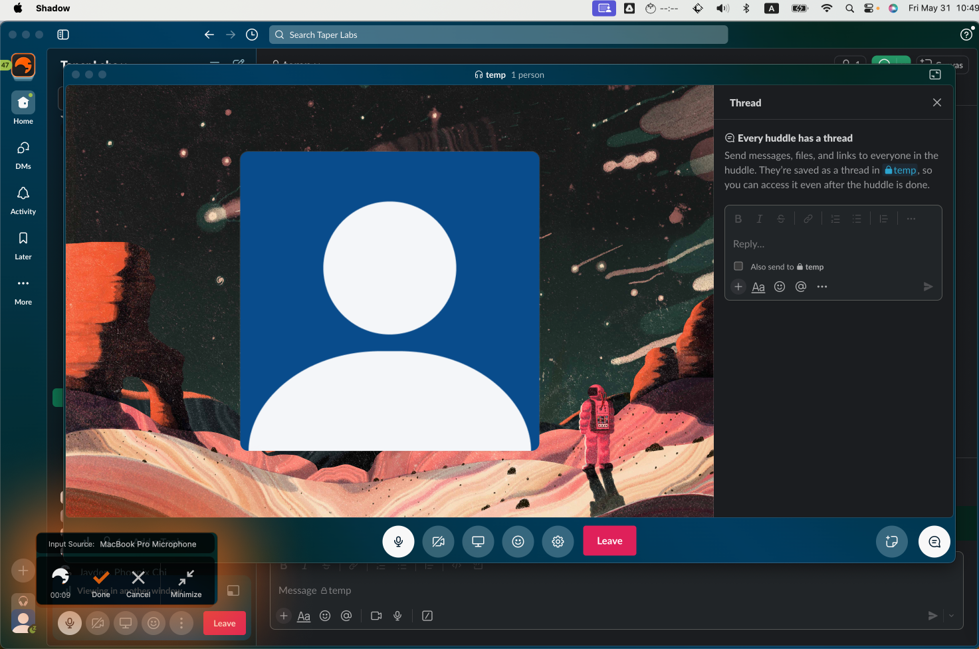Open the huddle settings gear
This screenshot has width=979, height=649.
(x=558, y=541)
